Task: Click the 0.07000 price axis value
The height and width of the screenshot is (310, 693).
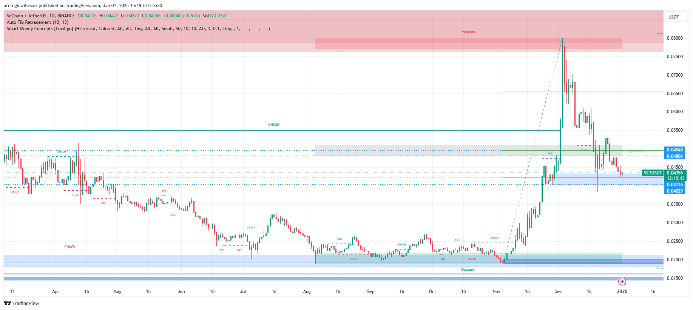Action: pyautogui.click(x=675, y=75)
